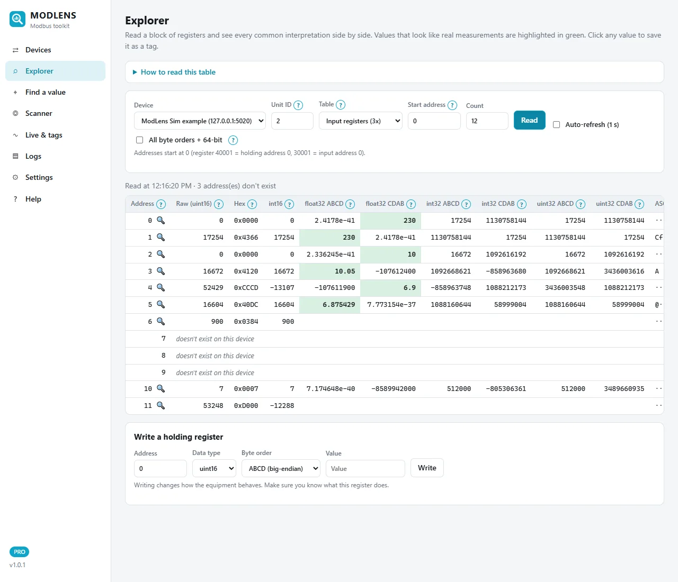
Task: Click the Hex column help icon
Action: [252, 204]
